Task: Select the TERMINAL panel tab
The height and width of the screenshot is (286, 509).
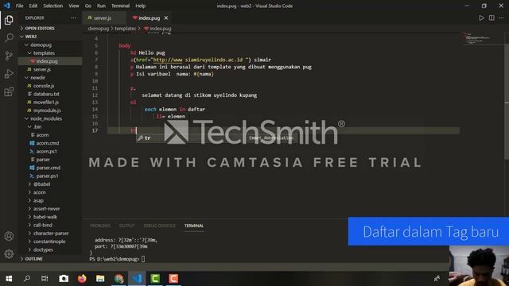Action: (194, 226)
